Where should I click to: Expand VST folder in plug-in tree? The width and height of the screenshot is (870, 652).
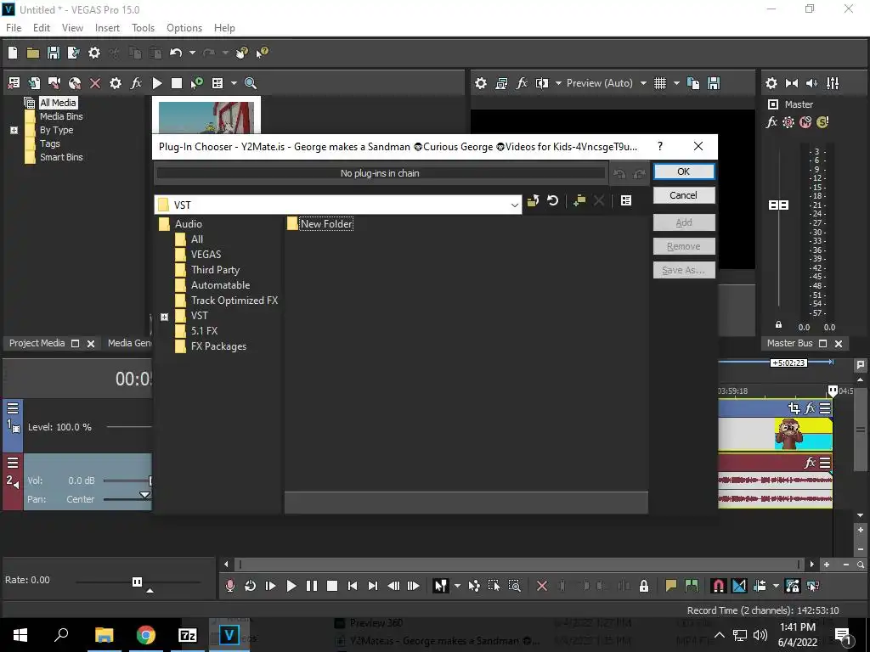pyautogui.click(x=164, y=318)
